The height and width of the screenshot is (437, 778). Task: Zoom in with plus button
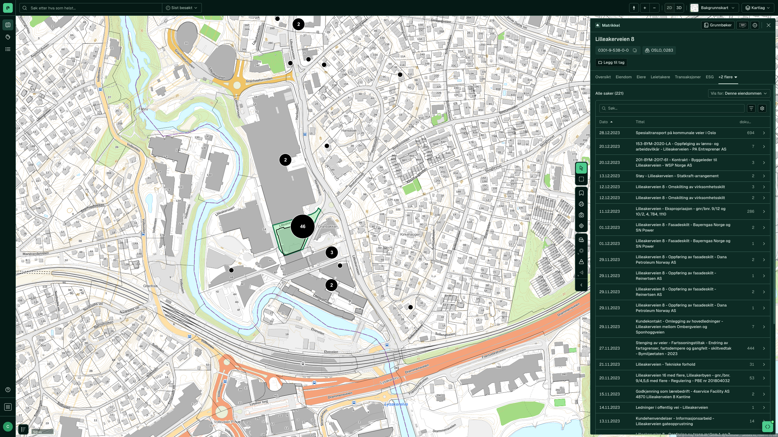(x=645, y=8)
